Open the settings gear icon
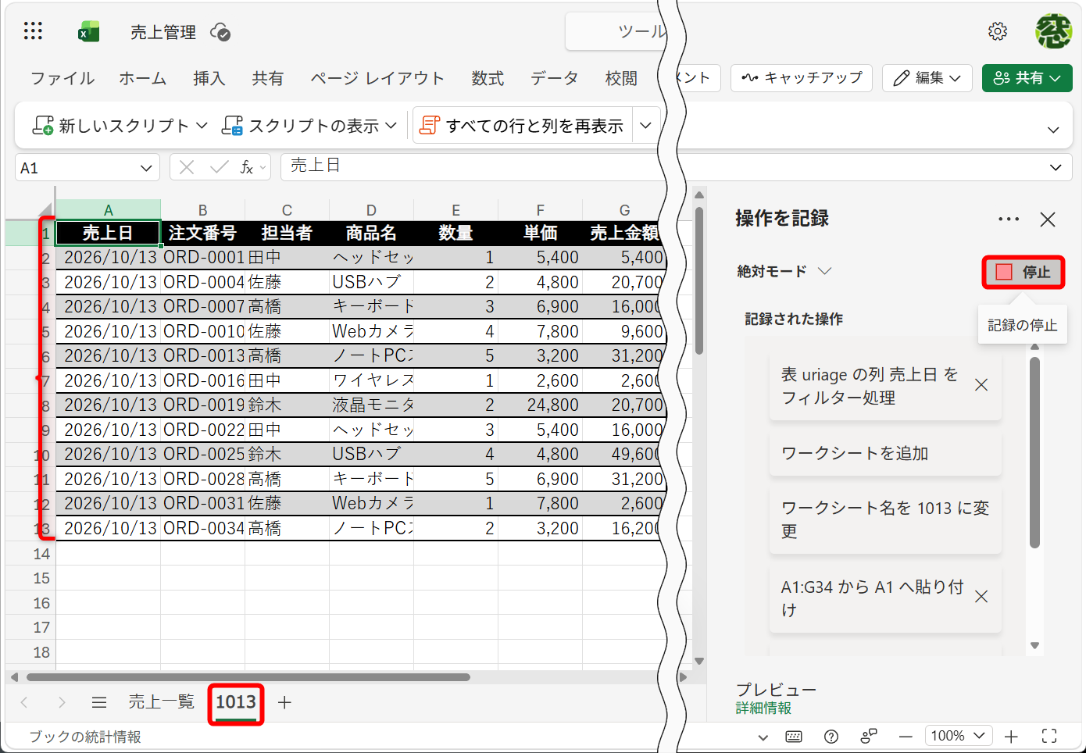The height and width of the screenshot is (753, 1086). click(x=998, y=31)
